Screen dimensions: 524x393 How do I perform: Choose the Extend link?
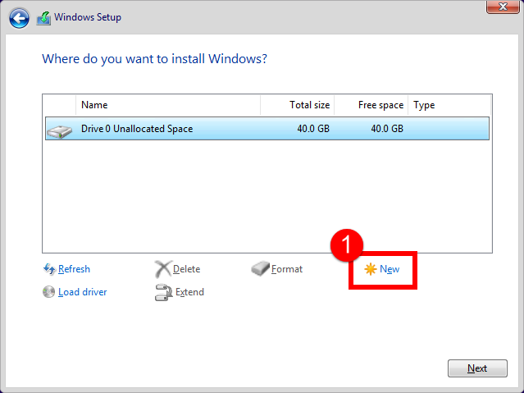tap(189, 292)
